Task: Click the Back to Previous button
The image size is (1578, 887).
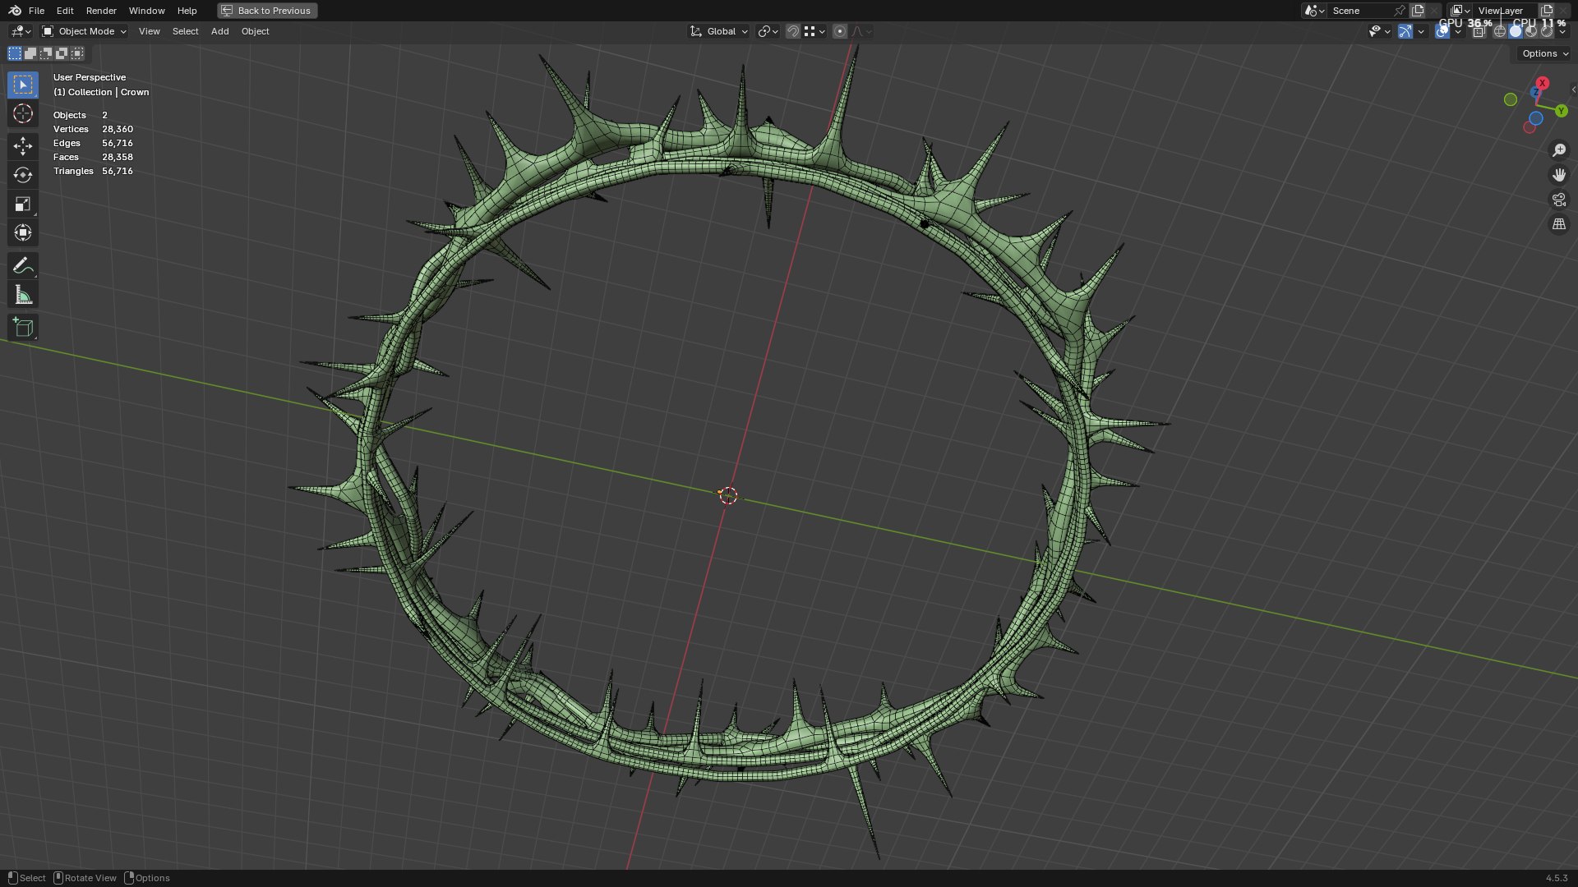Action: pos(267,11)
